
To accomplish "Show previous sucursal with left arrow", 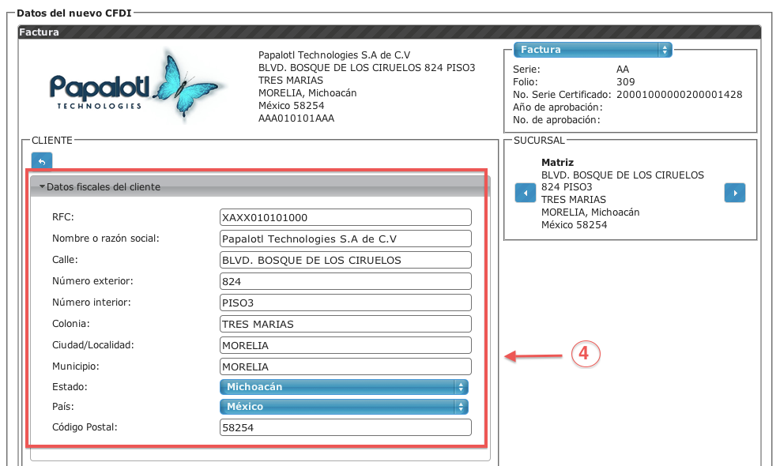I will pos(526,193).
